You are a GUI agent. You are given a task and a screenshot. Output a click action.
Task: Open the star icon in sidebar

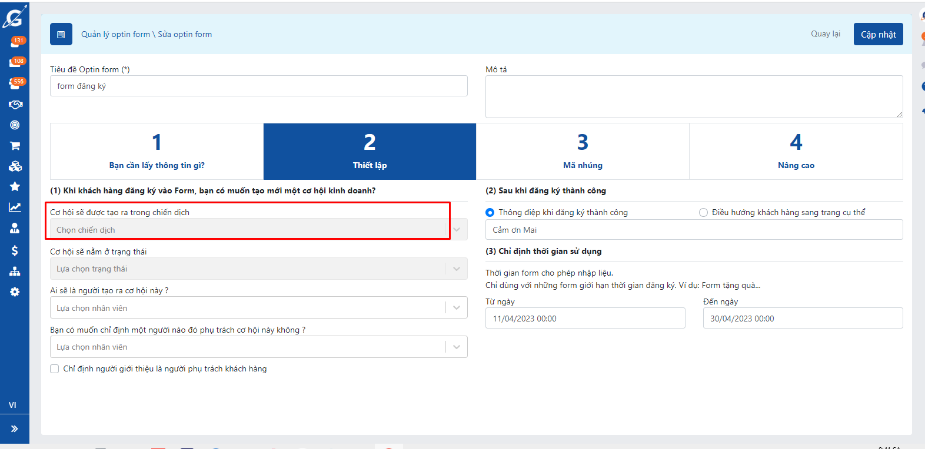pyautogui.click(x=15, y=186)
